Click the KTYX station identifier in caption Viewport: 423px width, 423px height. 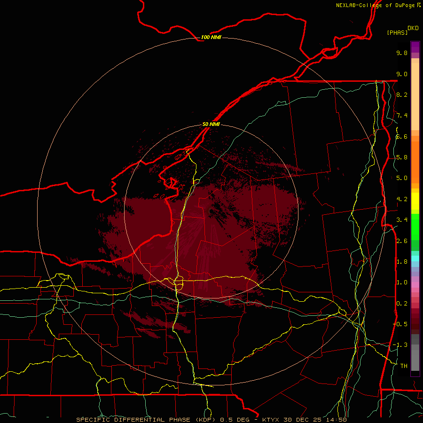click(x=271, y=420)
